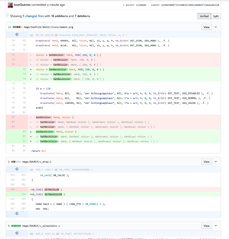The image size is (229, 239).
Task: Expand lines below c_draw.c hunk
Action: [17, 213]
